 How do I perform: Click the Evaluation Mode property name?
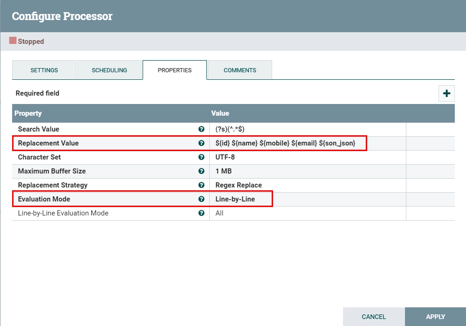point(44,199)
